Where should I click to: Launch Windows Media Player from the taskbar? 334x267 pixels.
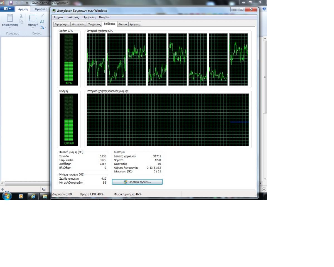21,196
